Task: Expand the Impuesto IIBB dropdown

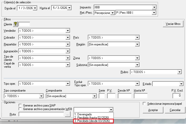Action: [154, 7]
